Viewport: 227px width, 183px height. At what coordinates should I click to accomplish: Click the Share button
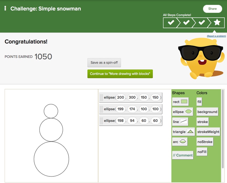tap(212, 9)
